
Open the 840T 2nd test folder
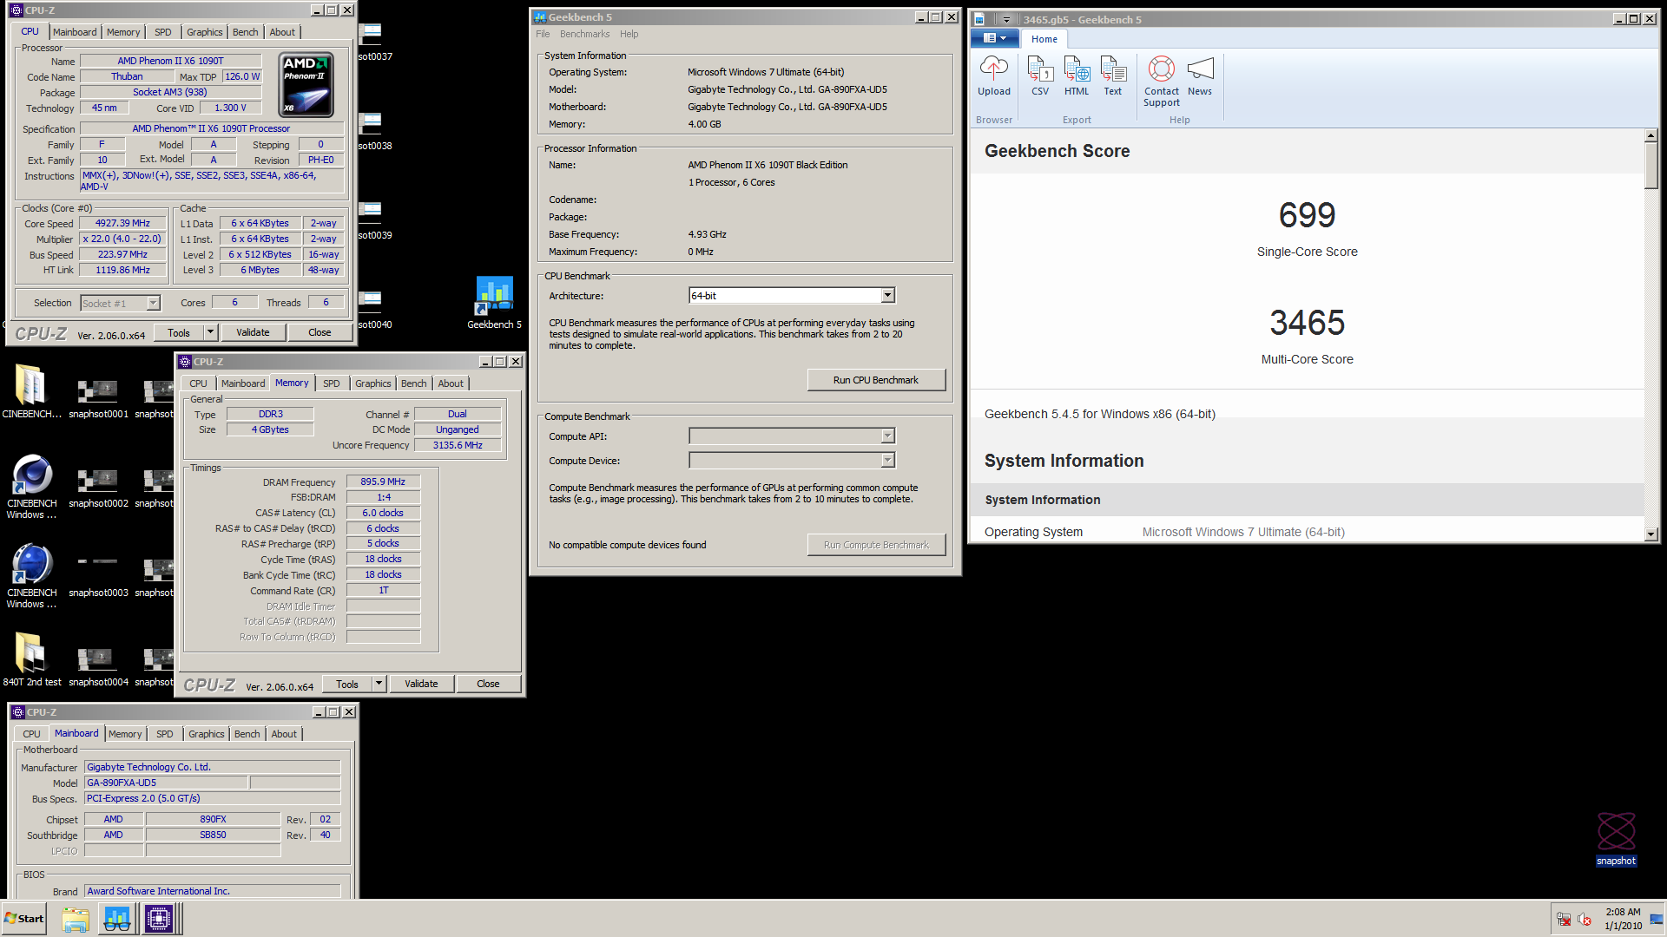[31, 659]
